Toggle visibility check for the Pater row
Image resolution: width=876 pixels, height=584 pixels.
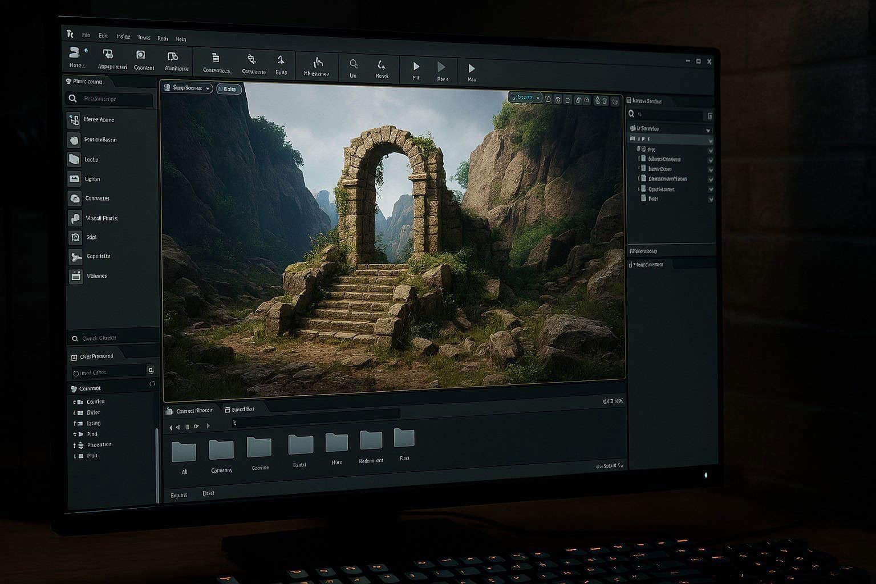pyautogui.click(x=711, y=199)
